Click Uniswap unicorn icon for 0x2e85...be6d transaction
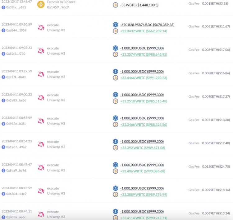Viewport: 233px width, 220px height. (41, 98)
